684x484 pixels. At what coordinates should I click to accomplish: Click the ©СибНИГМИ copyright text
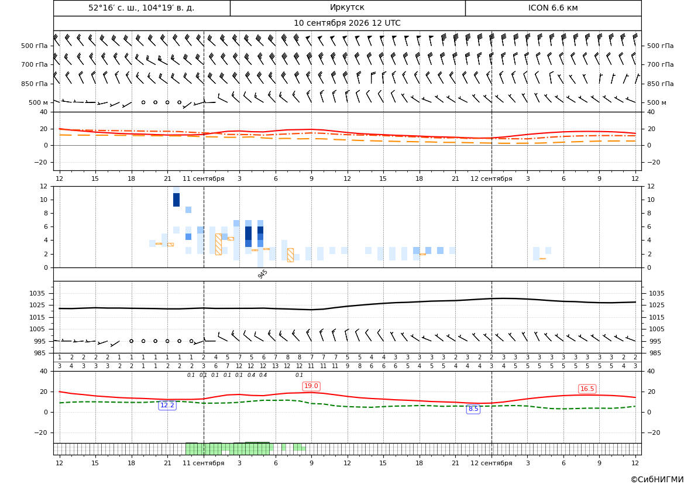pos(657,480)
